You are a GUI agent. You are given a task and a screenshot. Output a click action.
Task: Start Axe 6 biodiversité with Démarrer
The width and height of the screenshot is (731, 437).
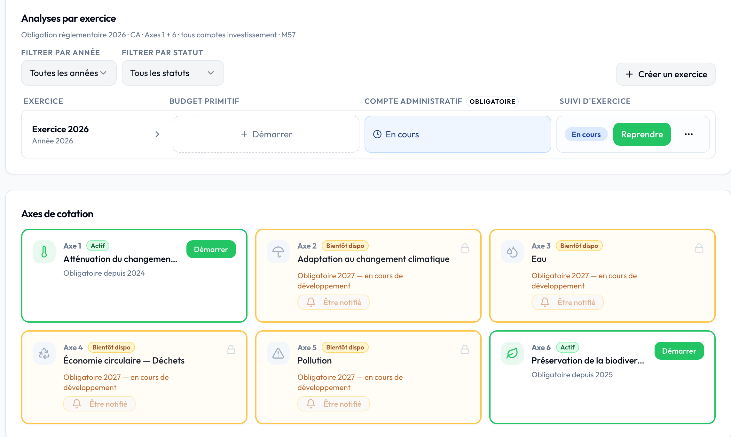tap(679, 351)
